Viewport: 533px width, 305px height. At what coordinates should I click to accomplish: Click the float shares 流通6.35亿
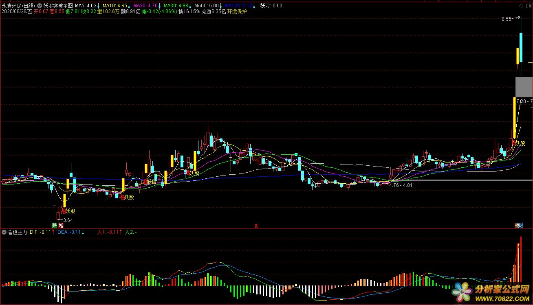pyautogui.click(x=214, y=11)
